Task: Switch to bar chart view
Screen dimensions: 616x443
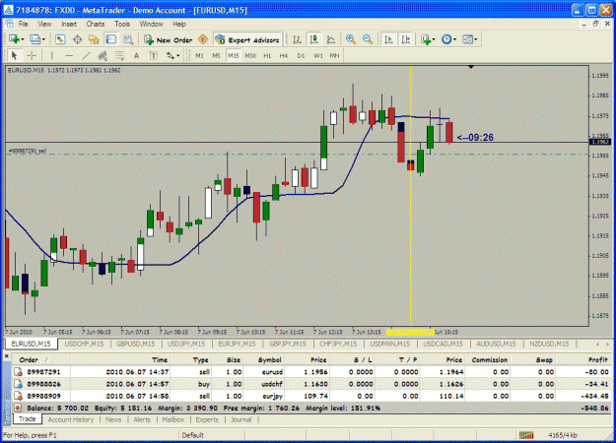Action: click(x=298, y=39)
